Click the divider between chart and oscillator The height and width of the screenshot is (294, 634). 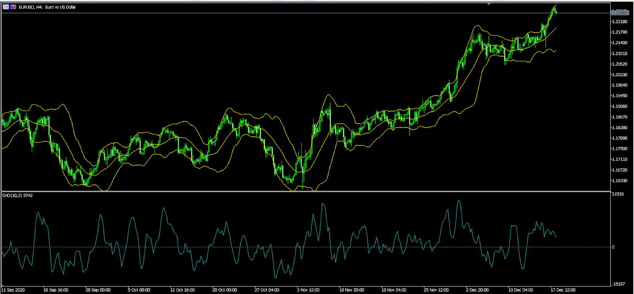(x=305, y=191)
